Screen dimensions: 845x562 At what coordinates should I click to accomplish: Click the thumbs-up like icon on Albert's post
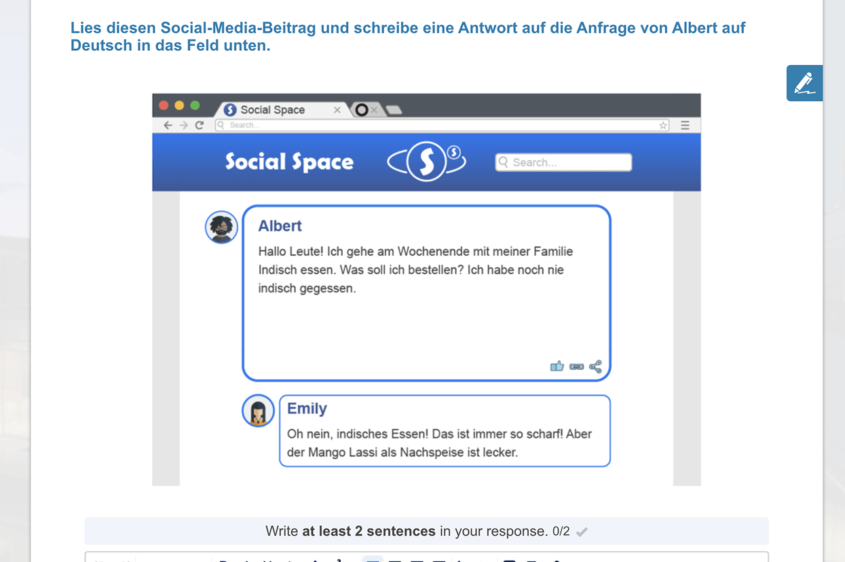pos(557,367)
